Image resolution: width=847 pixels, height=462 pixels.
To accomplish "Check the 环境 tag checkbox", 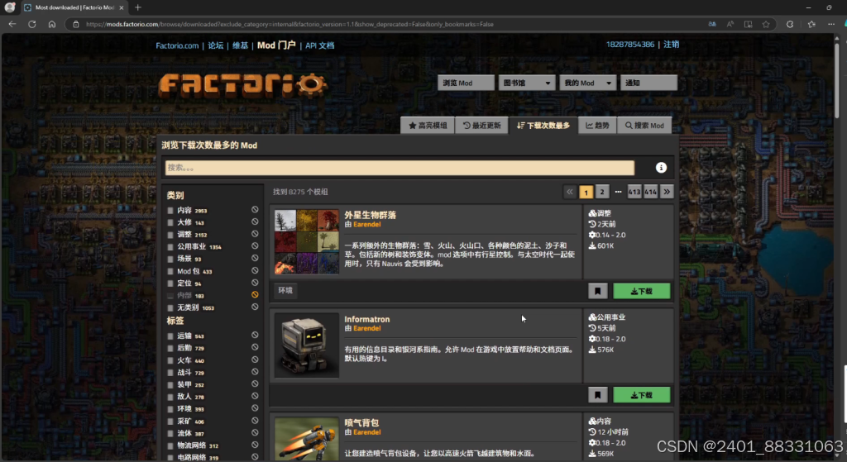I will (170, 409).
